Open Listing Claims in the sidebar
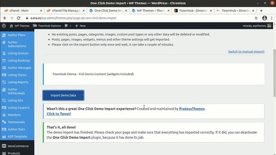 coord(17,75)
